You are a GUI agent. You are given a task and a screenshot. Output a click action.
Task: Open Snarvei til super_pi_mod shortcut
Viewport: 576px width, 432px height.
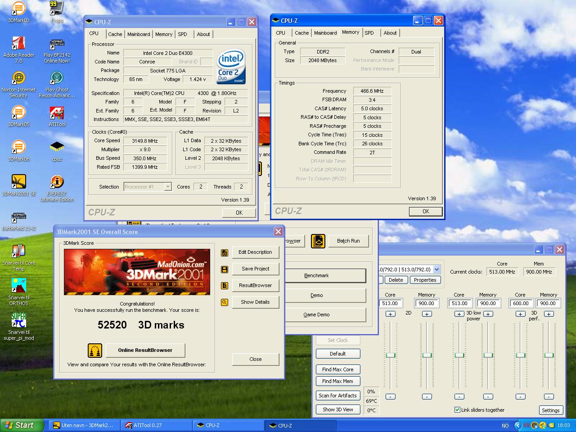click(18, 327)
